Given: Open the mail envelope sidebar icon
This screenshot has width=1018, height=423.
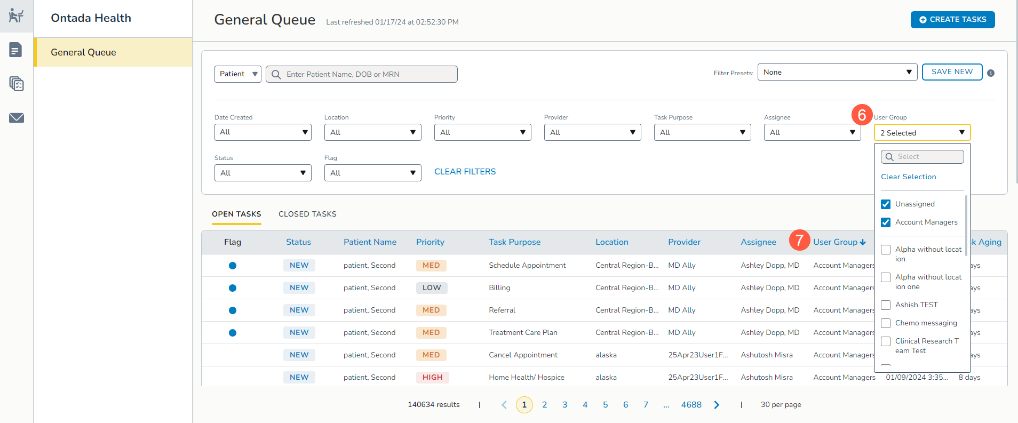Looking at the screenshot, I should pos(16,118).
